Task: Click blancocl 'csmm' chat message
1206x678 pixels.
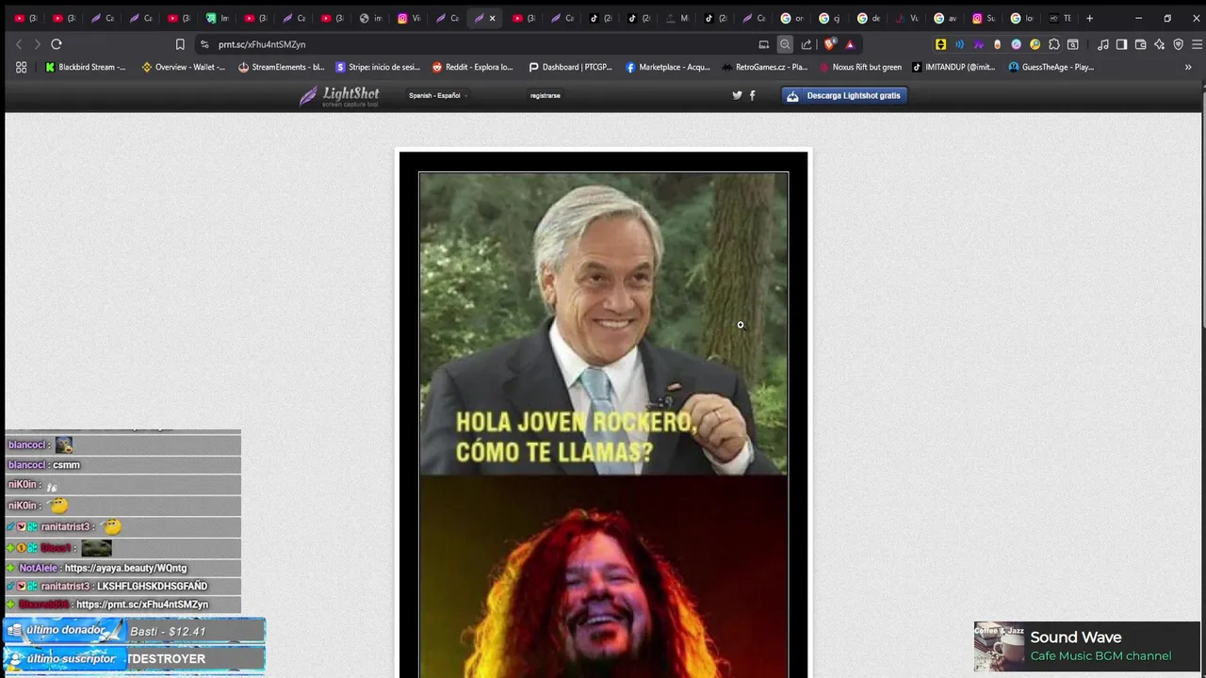Action: pos(66,465)
